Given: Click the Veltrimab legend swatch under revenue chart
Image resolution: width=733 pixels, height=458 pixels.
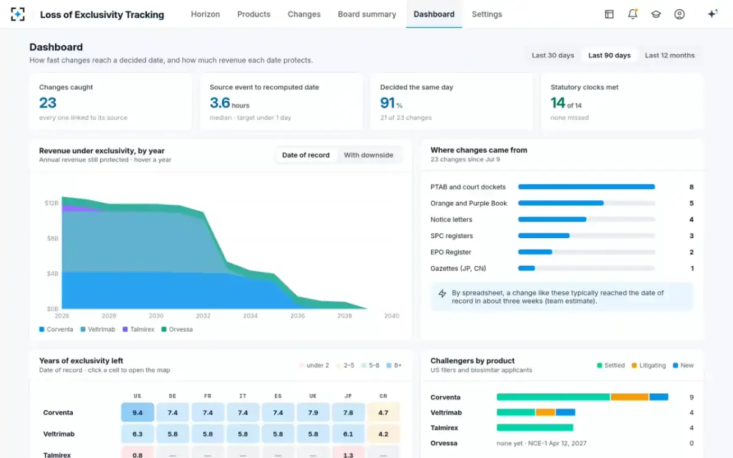Looking at the screenshot, I should click(83, 329).
